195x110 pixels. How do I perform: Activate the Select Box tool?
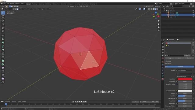[x=3, y=13]
